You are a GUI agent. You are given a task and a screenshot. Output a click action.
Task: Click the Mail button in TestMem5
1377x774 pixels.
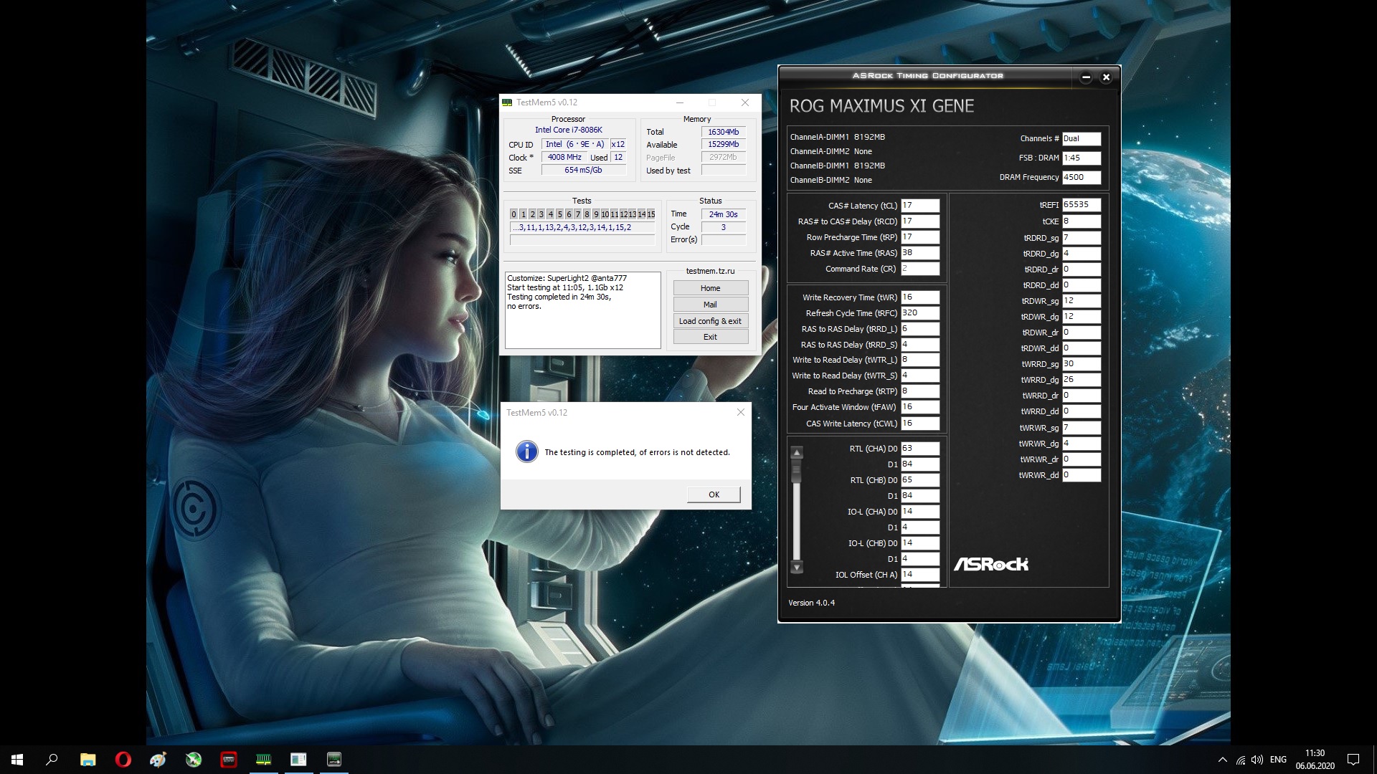point(710,305)
